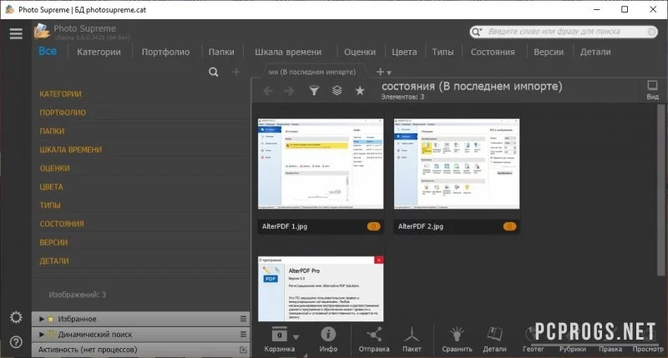Switch to the Папки tab
668x358 pixels.
pos(221,52)
